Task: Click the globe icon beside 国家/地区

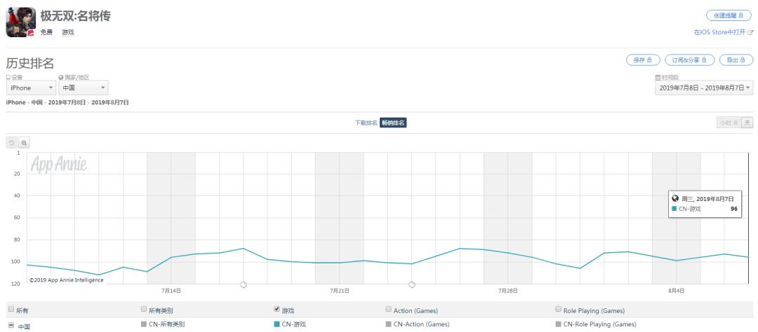Action: click(x=61, y=78)
